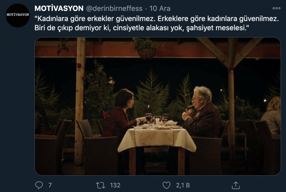Screen dimensions: 286x192
Task: Click the 10 Ara timestamp
Action: 160,8
